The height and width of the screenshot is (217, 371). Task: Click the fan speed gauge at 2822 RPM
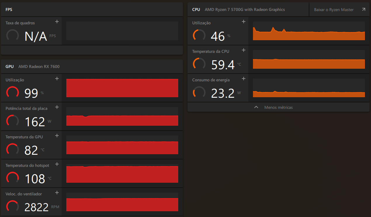pos(13,207)
